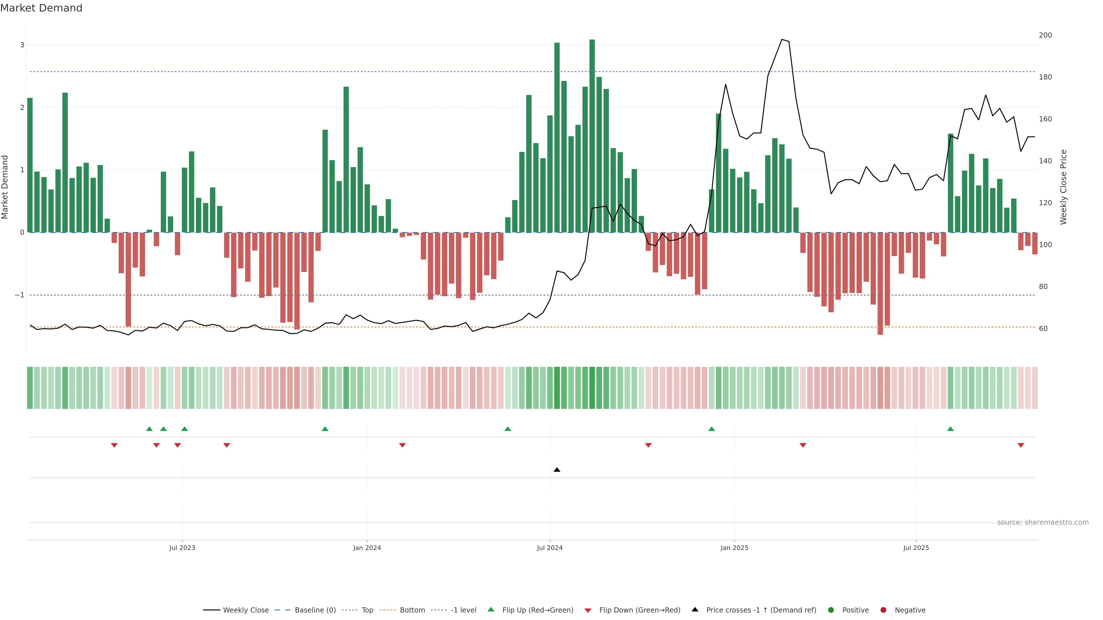This screenshot has height=620, width=1103.
Task: Toggle the -1 level legend entry
Action: [463, 610]
